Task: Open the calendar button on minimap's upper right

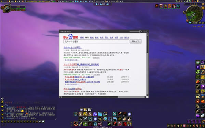Action: pyautogui.click(x=203, y=8)
